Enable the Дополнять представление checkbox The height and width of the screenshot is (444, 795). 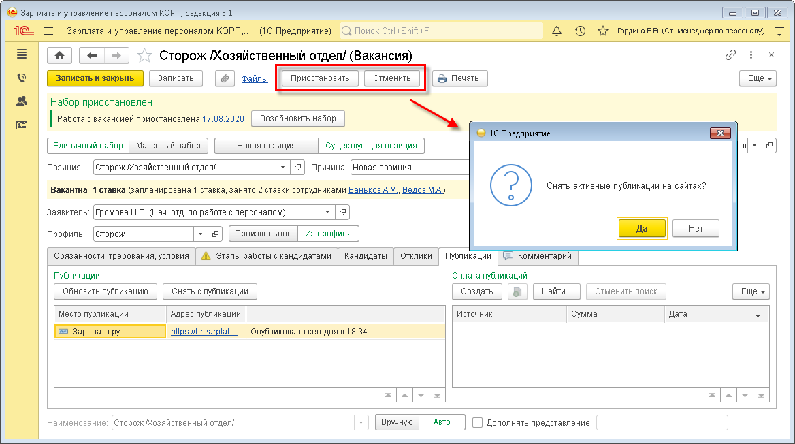(478, 422)
